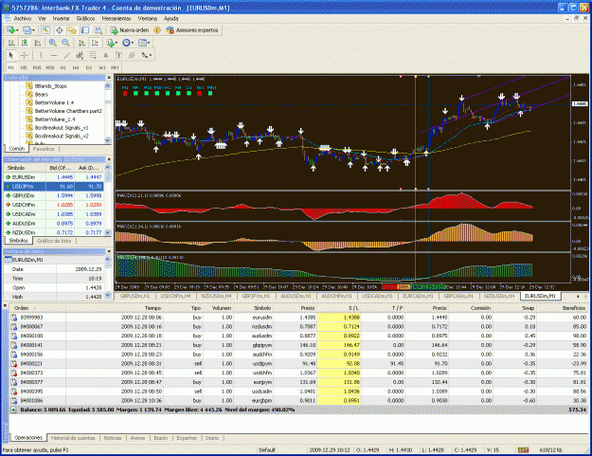The height and width of the screenshot is (456, 592).
Task: Toggle chart auto scroll icon
Action: click(x=81, y=43)
